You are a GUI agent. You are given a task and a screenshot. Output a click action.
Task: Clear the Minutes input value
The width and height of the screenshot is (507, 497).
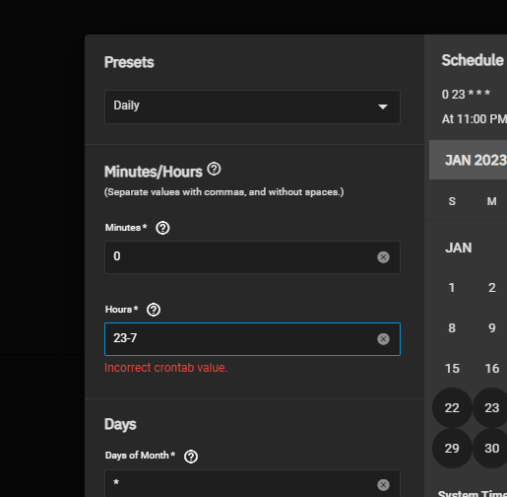(383, 257)
